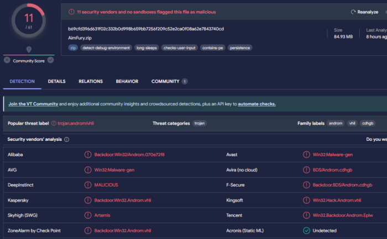Click the trojan threat category chip
The width and height of the screenshot is (387, 239).
point(200,123)
